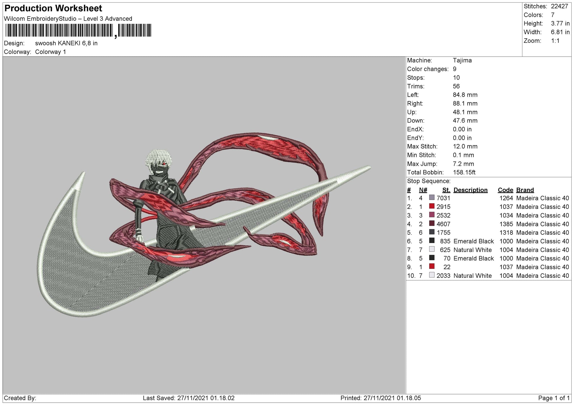This screenshot has width=574, height=405.
Task: Click the Min Stitch value 0.1 mm
Action: click(x=463, y=155)
